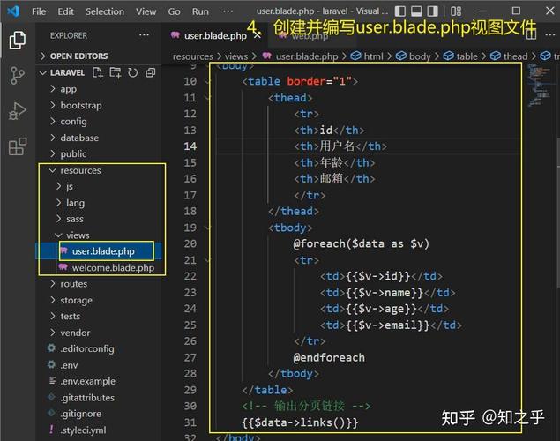Fold the tbody block at line 19
Screen dimensions: 560x441
207,228
